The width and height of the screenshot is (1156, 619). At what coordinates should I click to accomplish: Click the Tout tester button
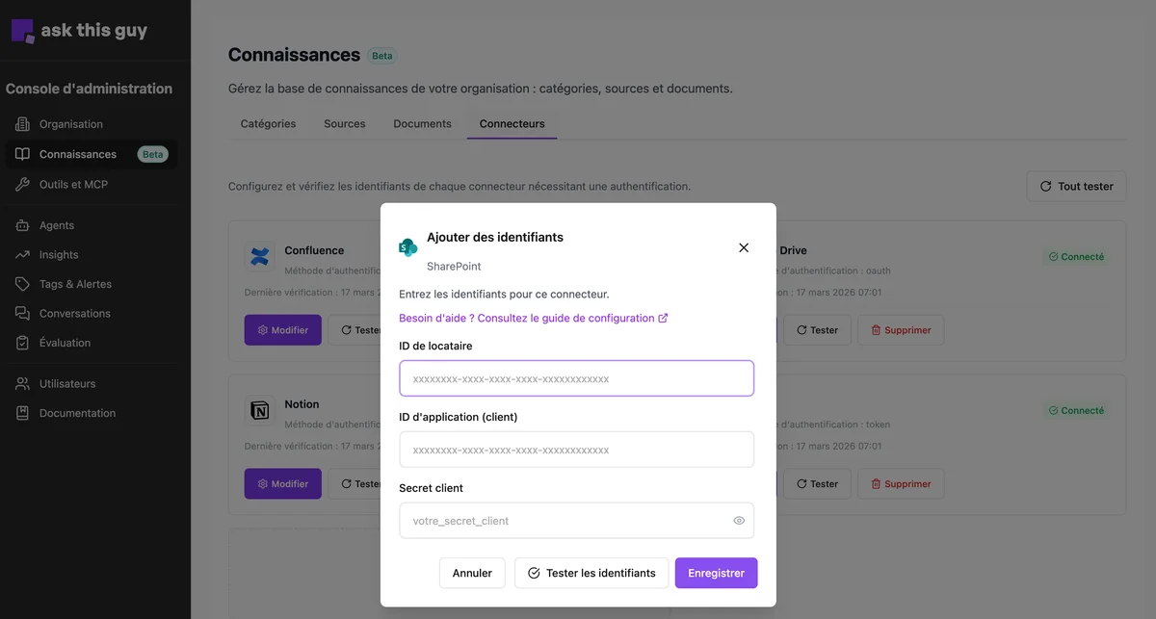pyautogui.click(x=1076, y=186)
